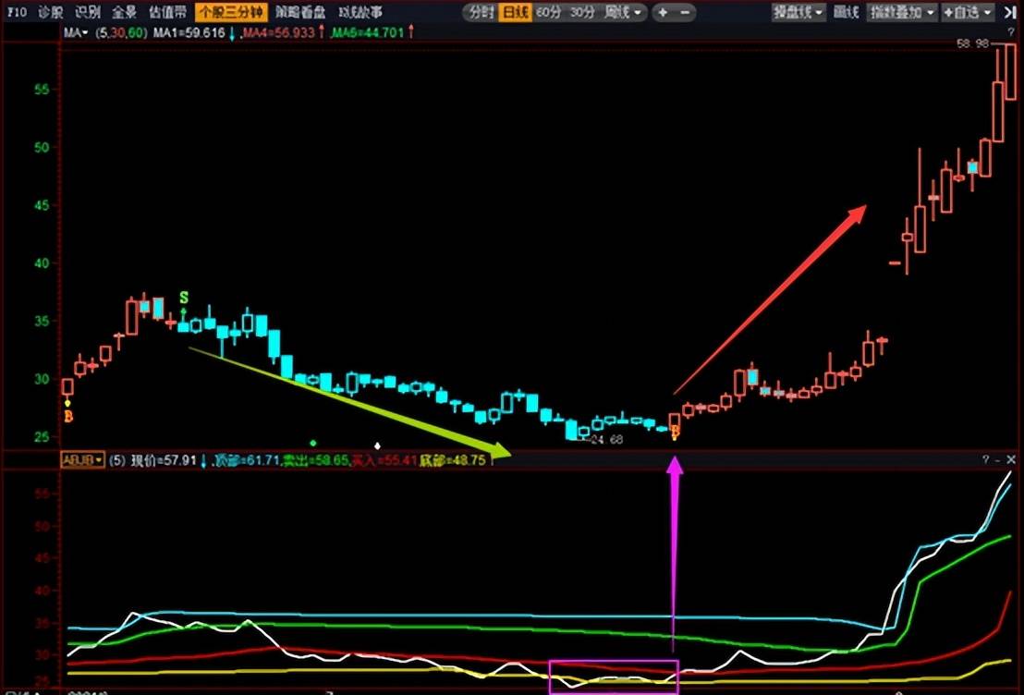Click the 买入=55.41 label
The height and width of the screenshot is (695, 1024).
click(384, 460)
